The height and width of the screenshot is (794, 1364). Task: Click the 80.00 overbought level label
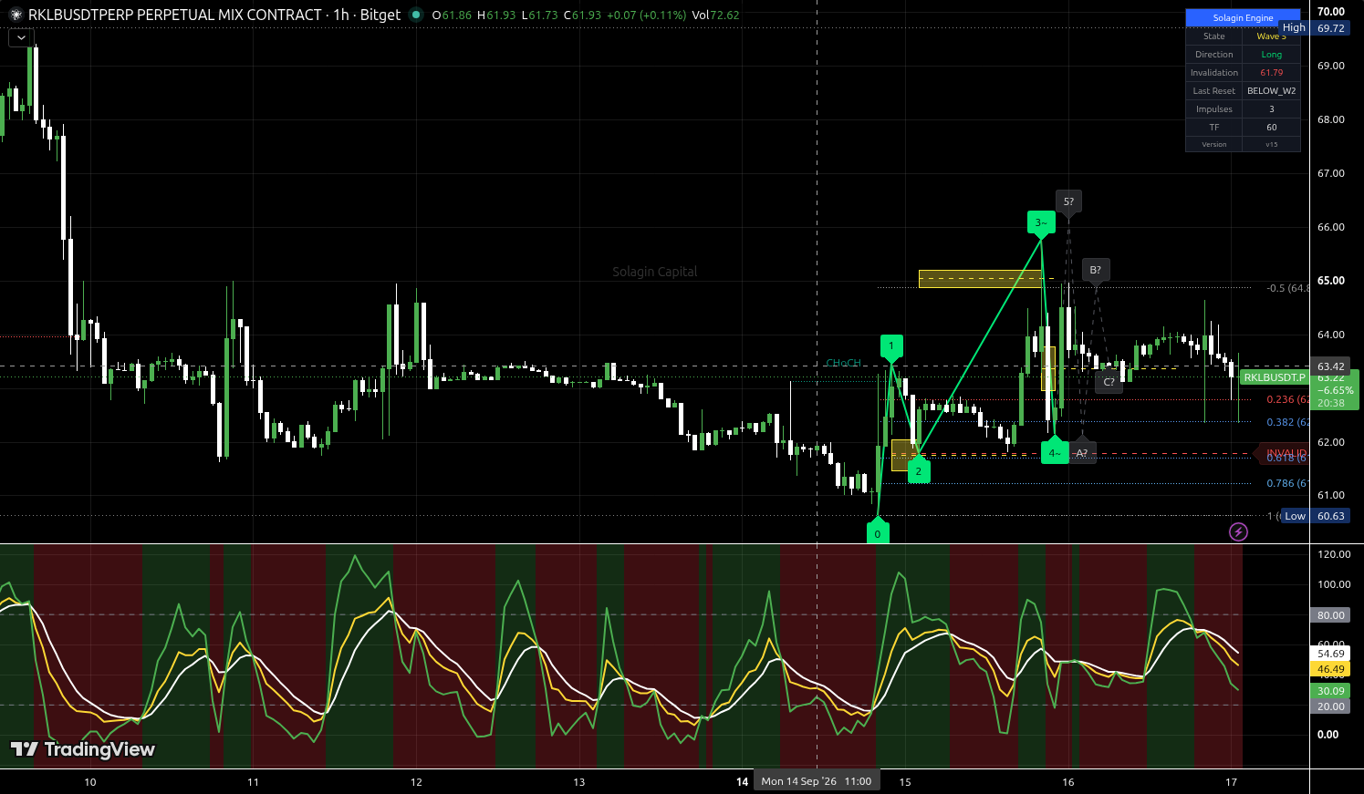point(1331,615)
